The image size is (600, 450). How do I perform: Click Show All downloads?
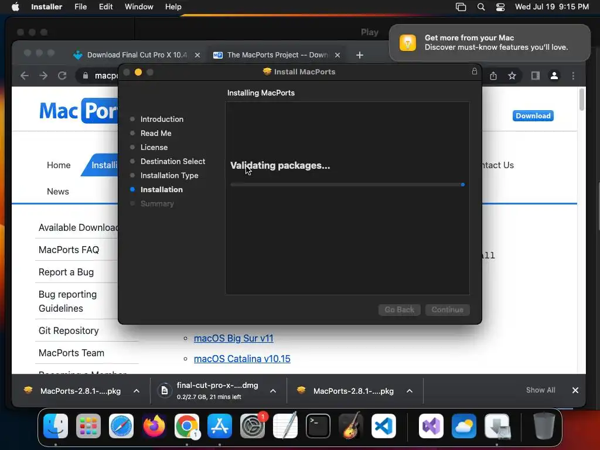coord(540,390)
